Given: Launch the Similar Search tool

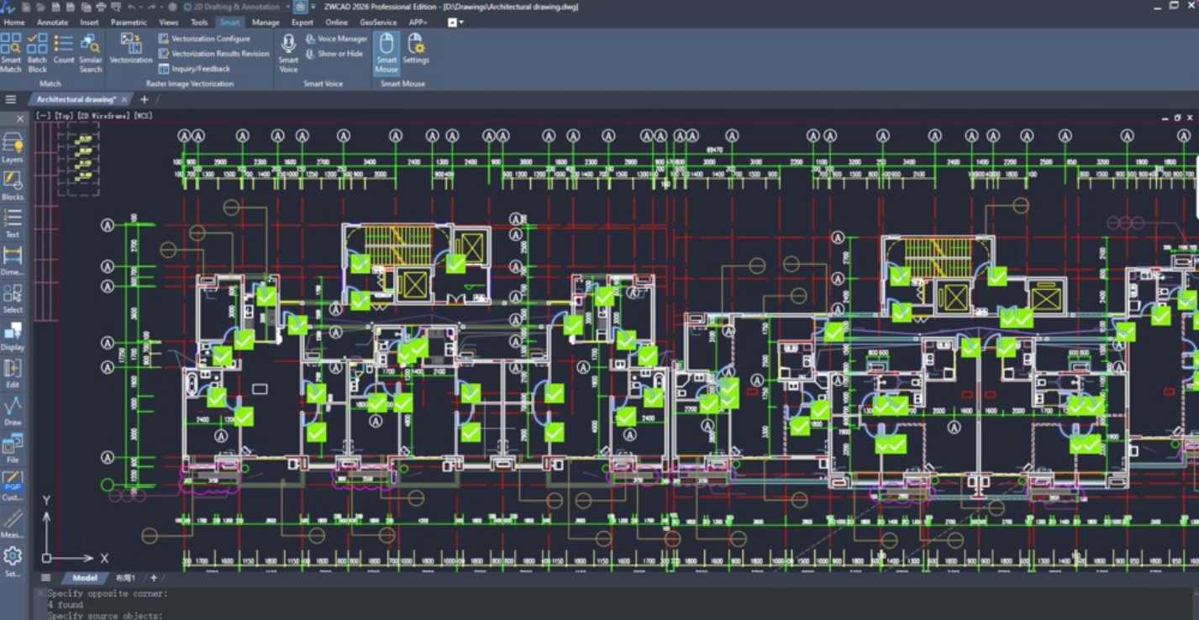Looking at the screenshot, I should coord(90,52).
